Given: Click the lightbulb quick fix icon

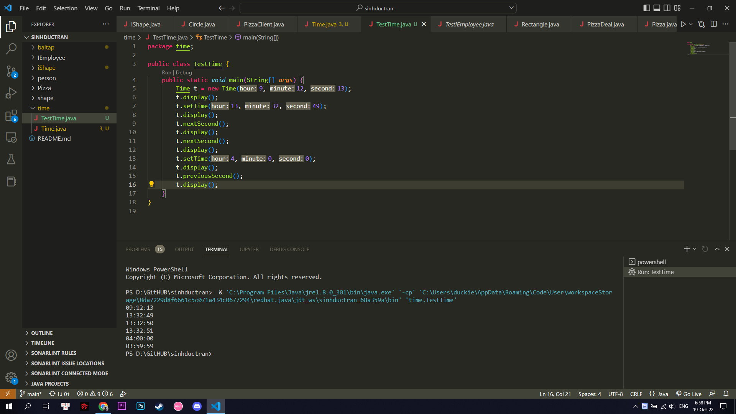Looking at the screenshot, I should [x=151, y=184].
